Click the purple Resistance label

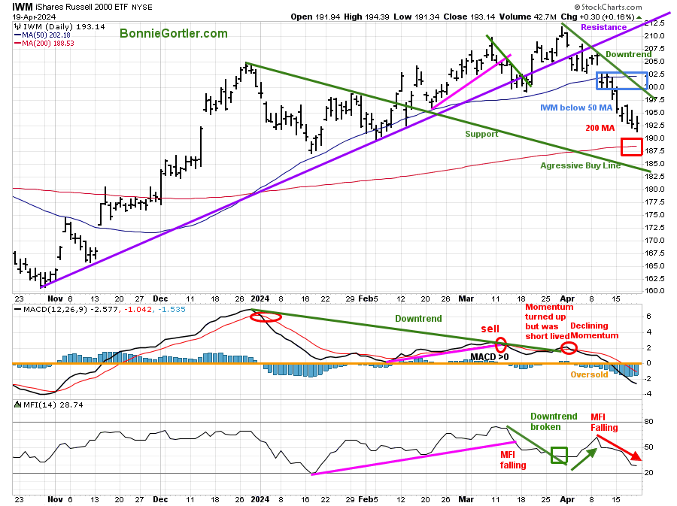coord(603,27)
